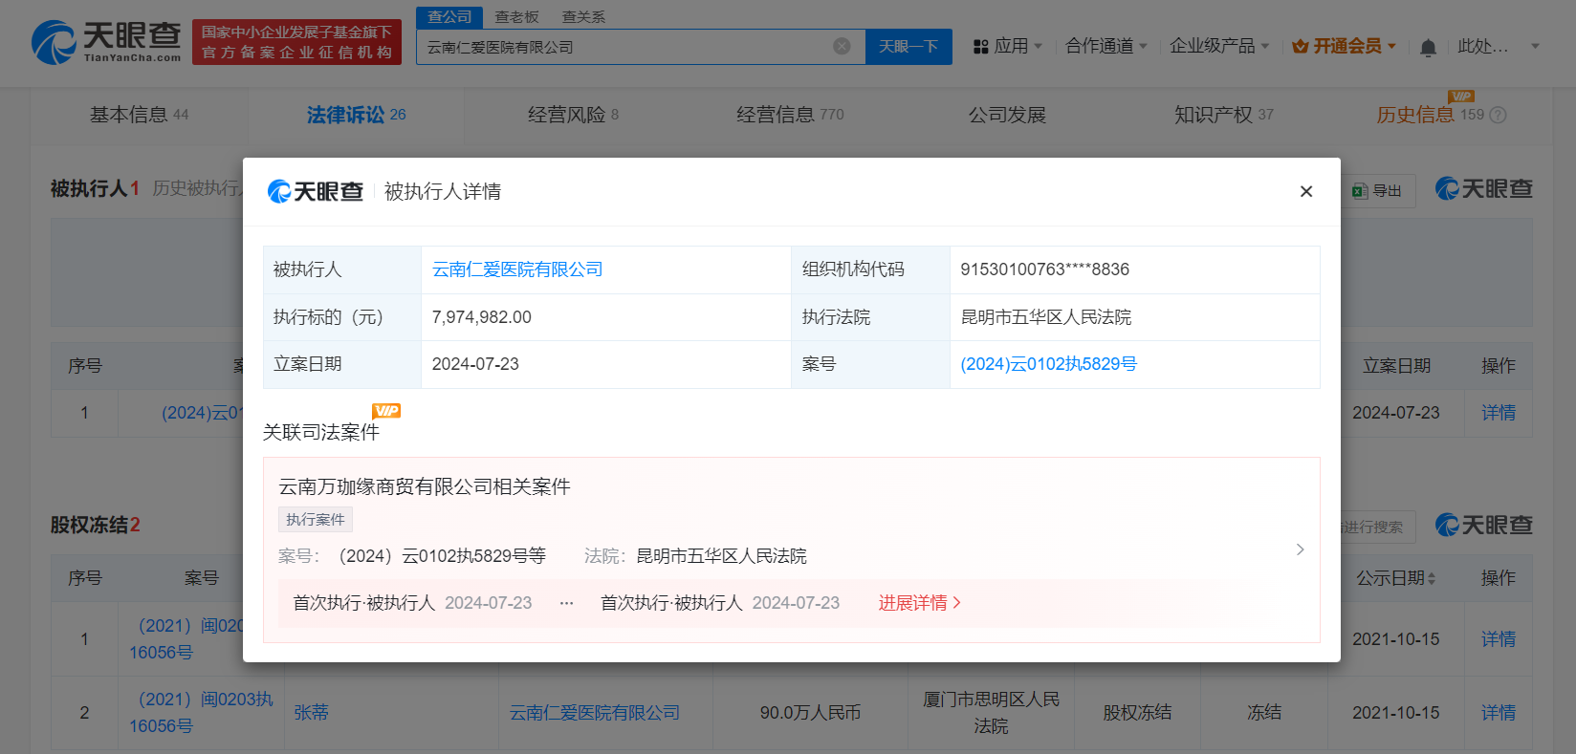Click the 7,974,982.00 amount value

tap(481, 317)
